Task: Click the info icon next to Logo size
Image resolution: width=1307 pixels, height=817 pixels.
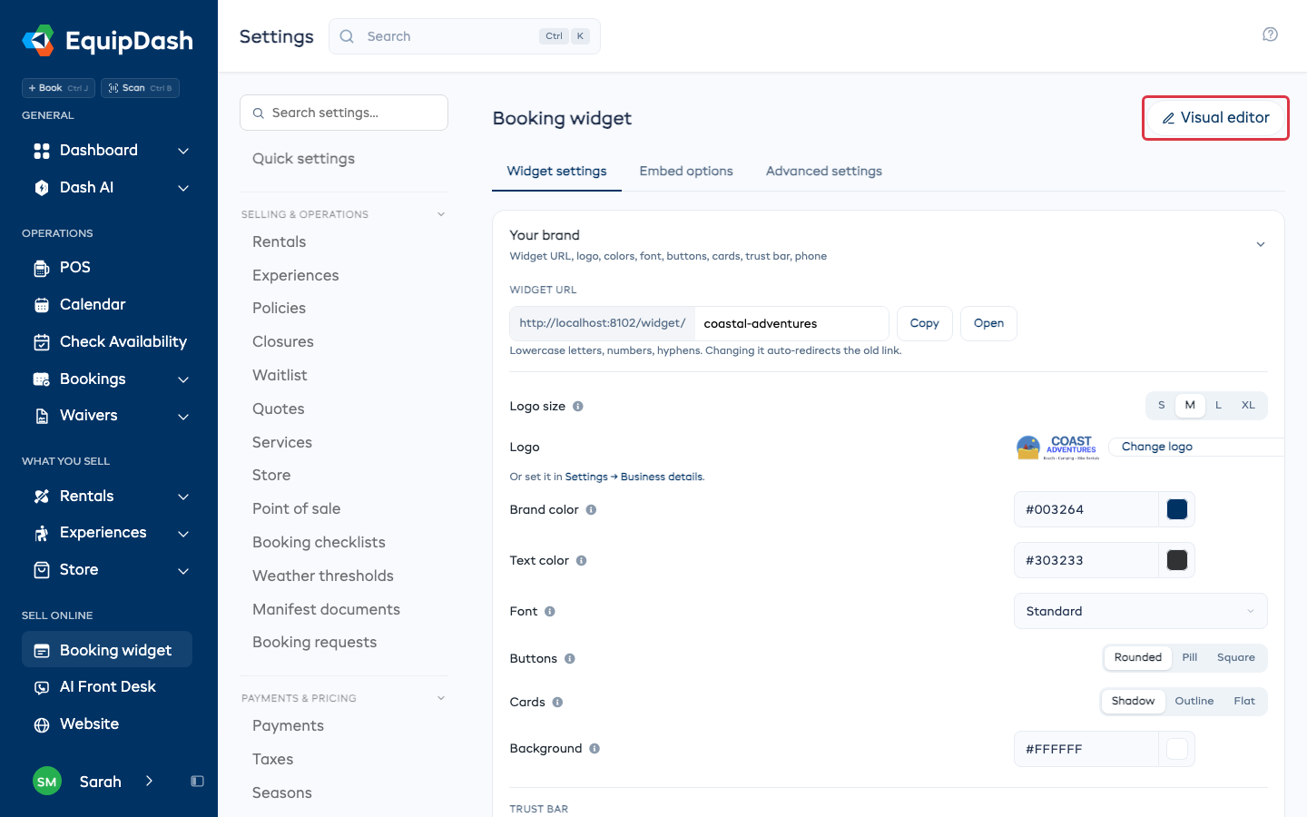Action: pyautogui.click(x=578, y=407)
